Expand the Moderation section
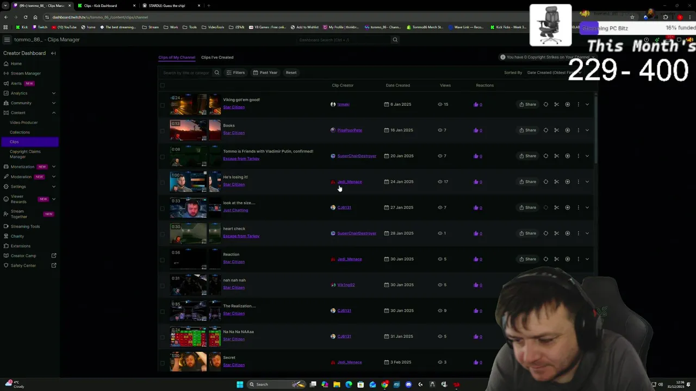This screenshot has width=696, height=391. pyautogui.click(x=53, y=176)
